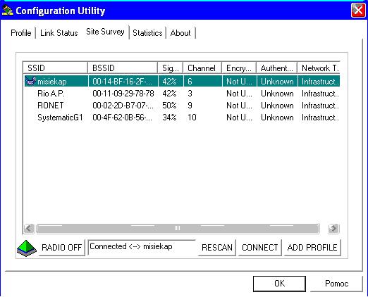
Task: Confirm with the OK button
Action: tap(279, 284)
